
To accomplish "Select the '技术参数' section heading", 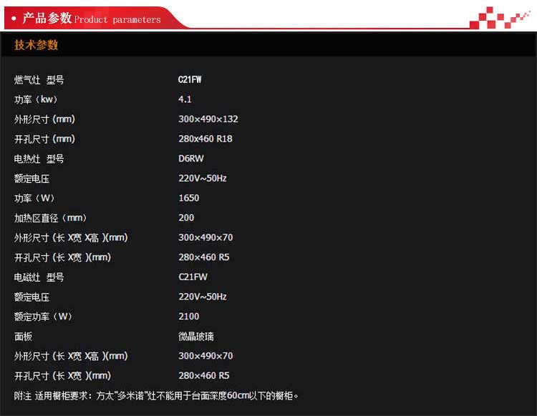I will pyautogui.click(x=36, y=45).
